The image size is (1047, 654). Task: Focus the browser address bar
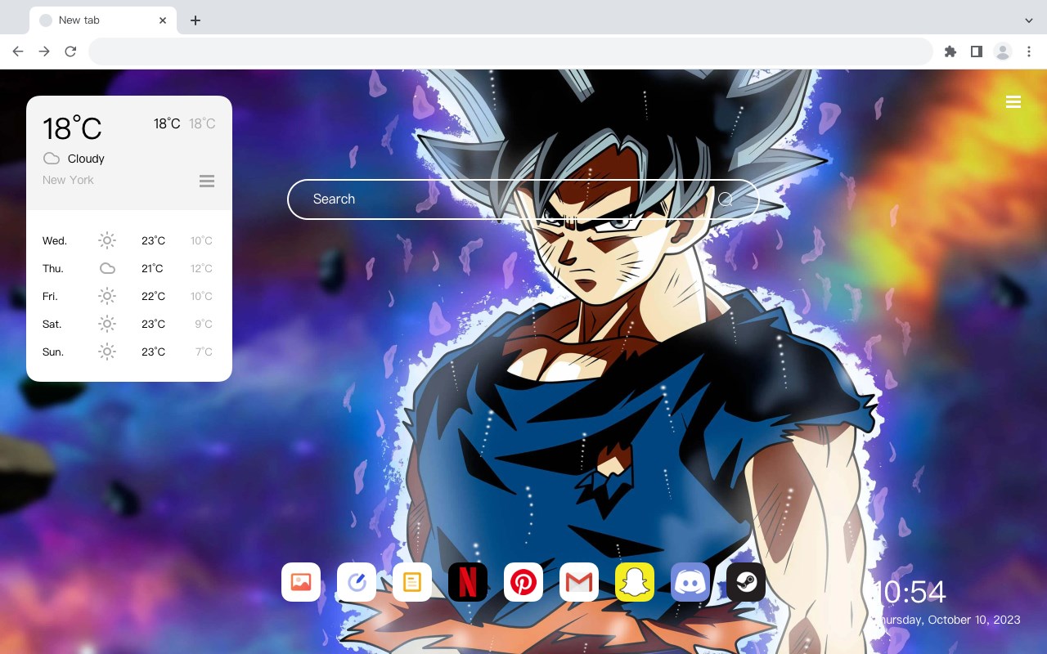tap(510, 52)
